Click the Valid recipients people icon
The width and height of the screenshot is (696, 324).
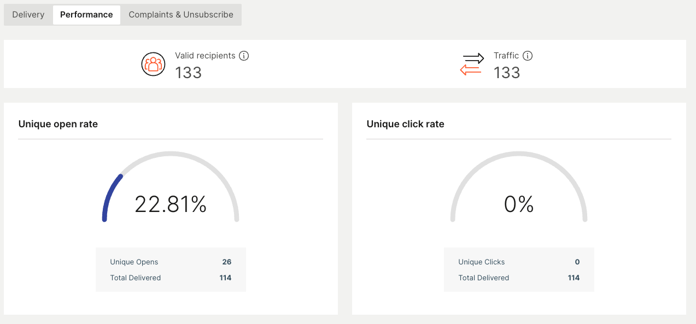[x=153, y=64]
